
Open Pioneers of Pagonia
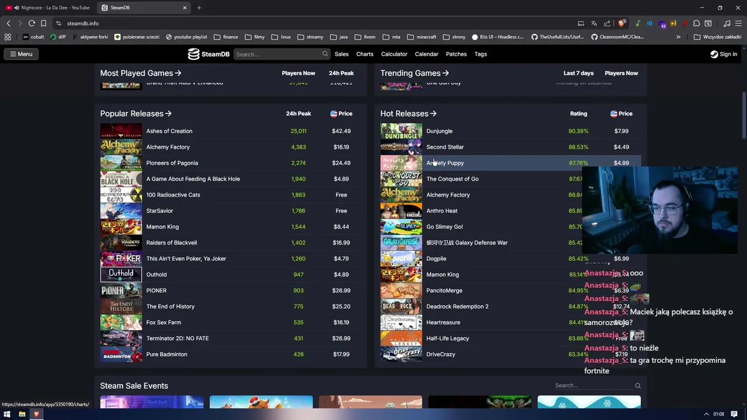click(172, 163)
